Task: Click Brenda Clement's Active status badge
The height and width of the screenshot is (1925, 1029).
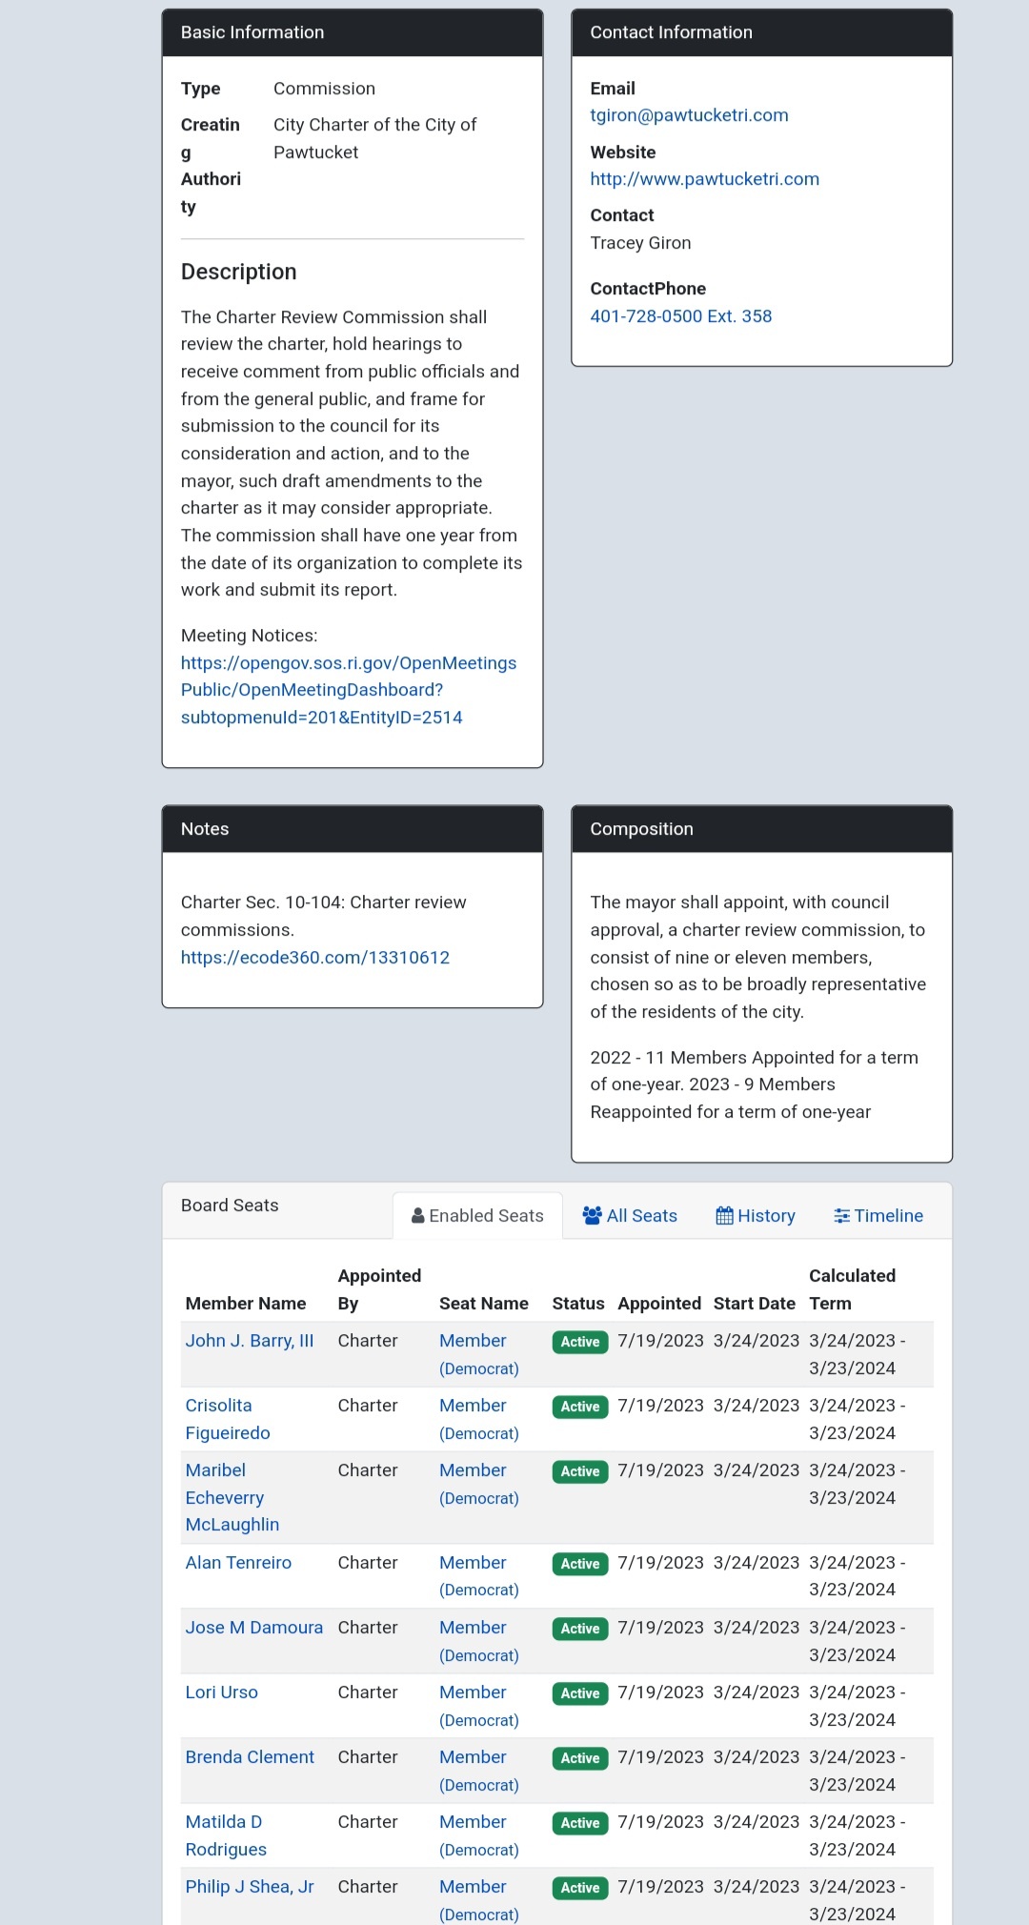Action: click(579, 1758)
